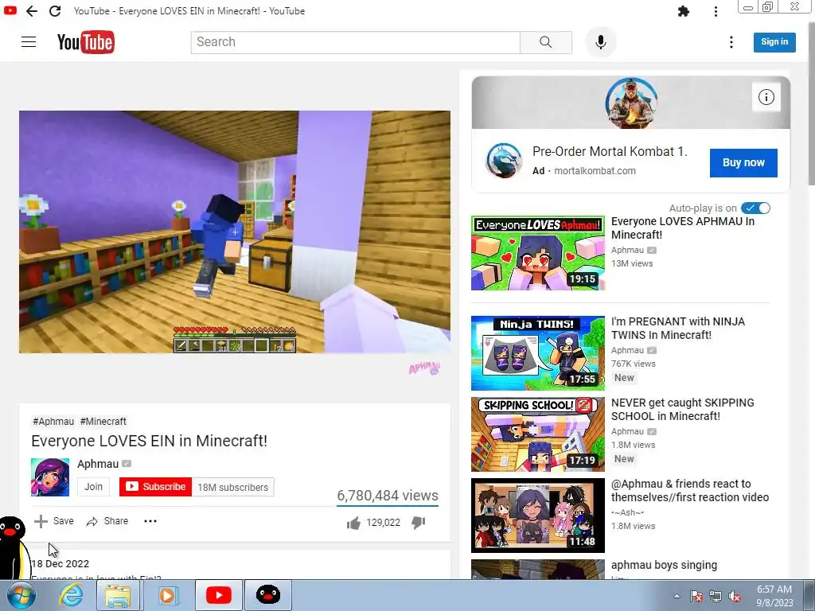Reload the page
The image size is (815, 611).
pyautogui.click(x=55, y=11)
